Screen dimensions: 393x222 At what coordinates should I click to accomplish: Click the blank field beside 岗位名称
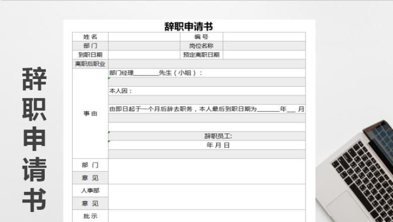pyautogui.click(x=264, y=46)
